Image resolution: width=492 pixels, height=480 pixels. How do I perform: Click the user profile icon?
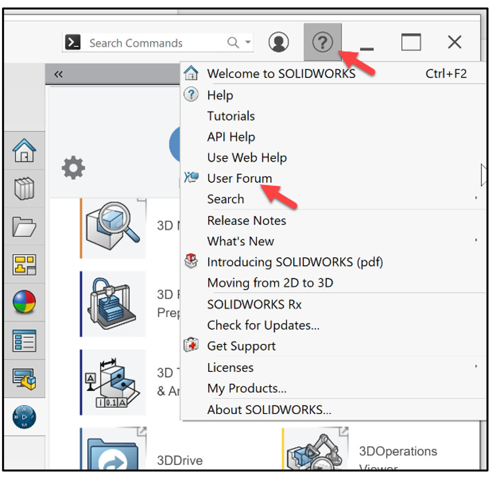click(278, 42)
